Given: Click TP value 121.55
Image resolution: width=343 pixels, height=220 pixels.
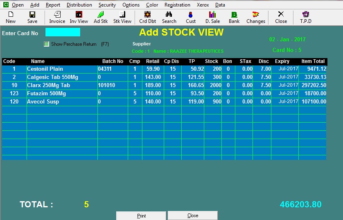Looking at the screenshot, I should (x=196, y=77).
